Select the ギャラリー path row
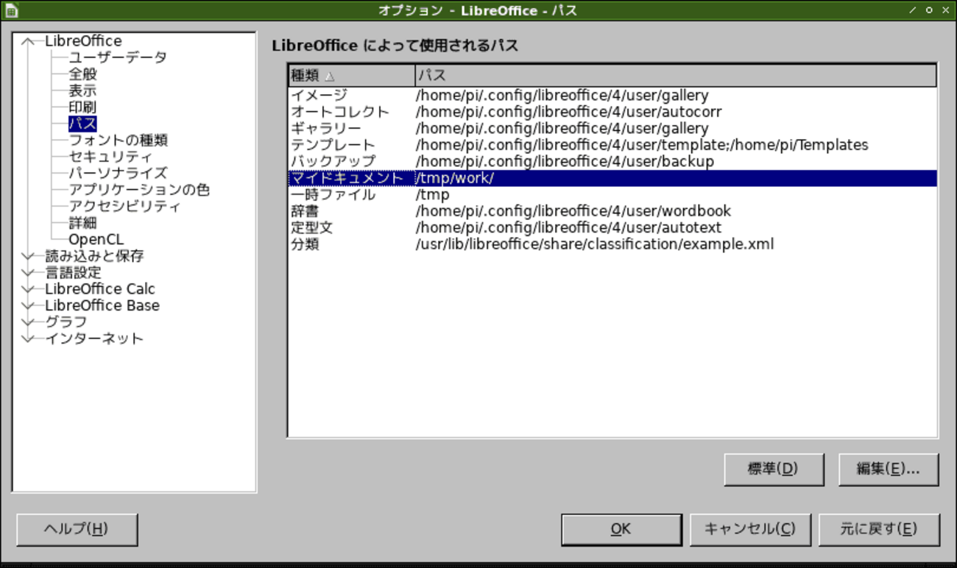Image resolution: width=957 pixels, height=568 pixels. click(x=612, y=129)
